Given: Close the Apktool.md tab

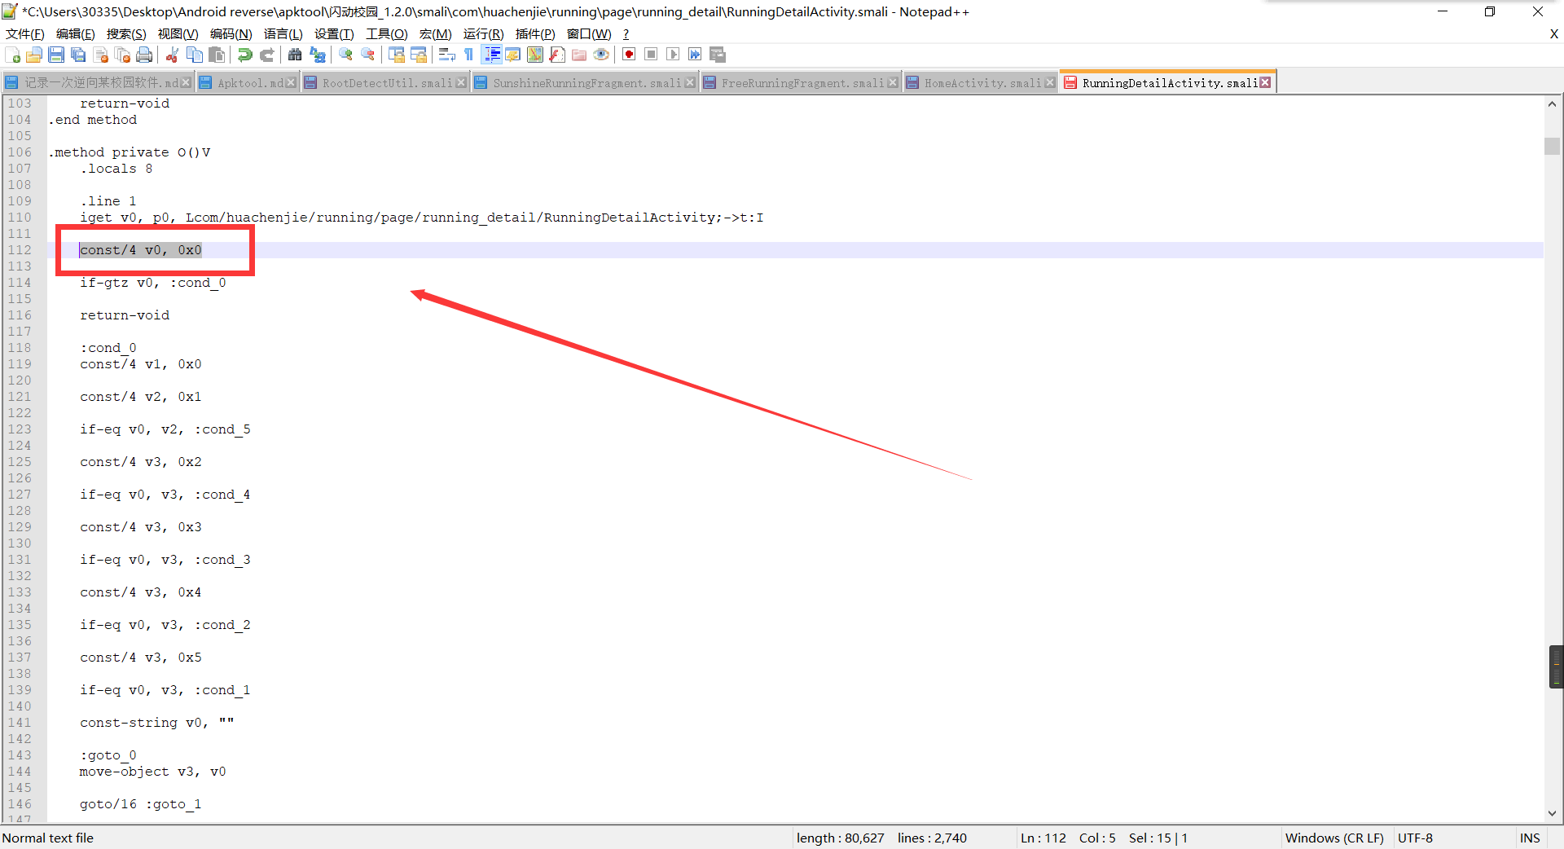Looking at the screenshot, I should [x=291, y=83].
